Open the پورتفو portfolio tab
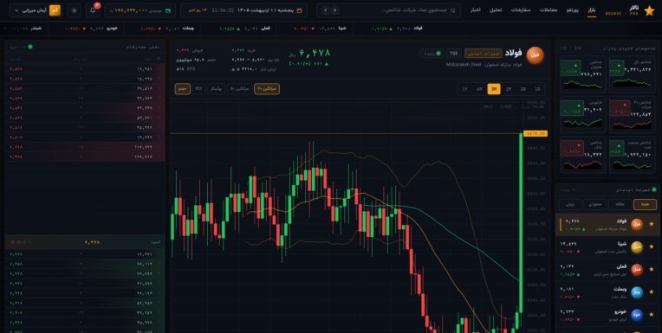This screenshot has width=662, height=333. (573, 10)
